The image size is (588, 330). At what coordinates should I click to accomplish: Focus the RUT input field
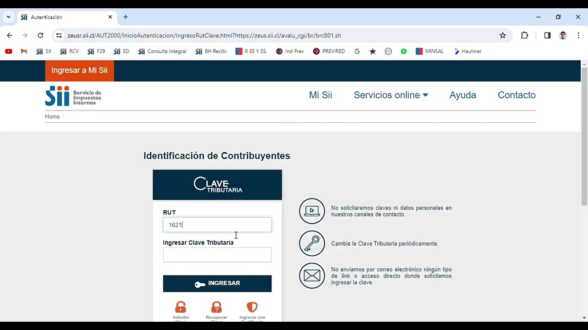tap(217, 225)
